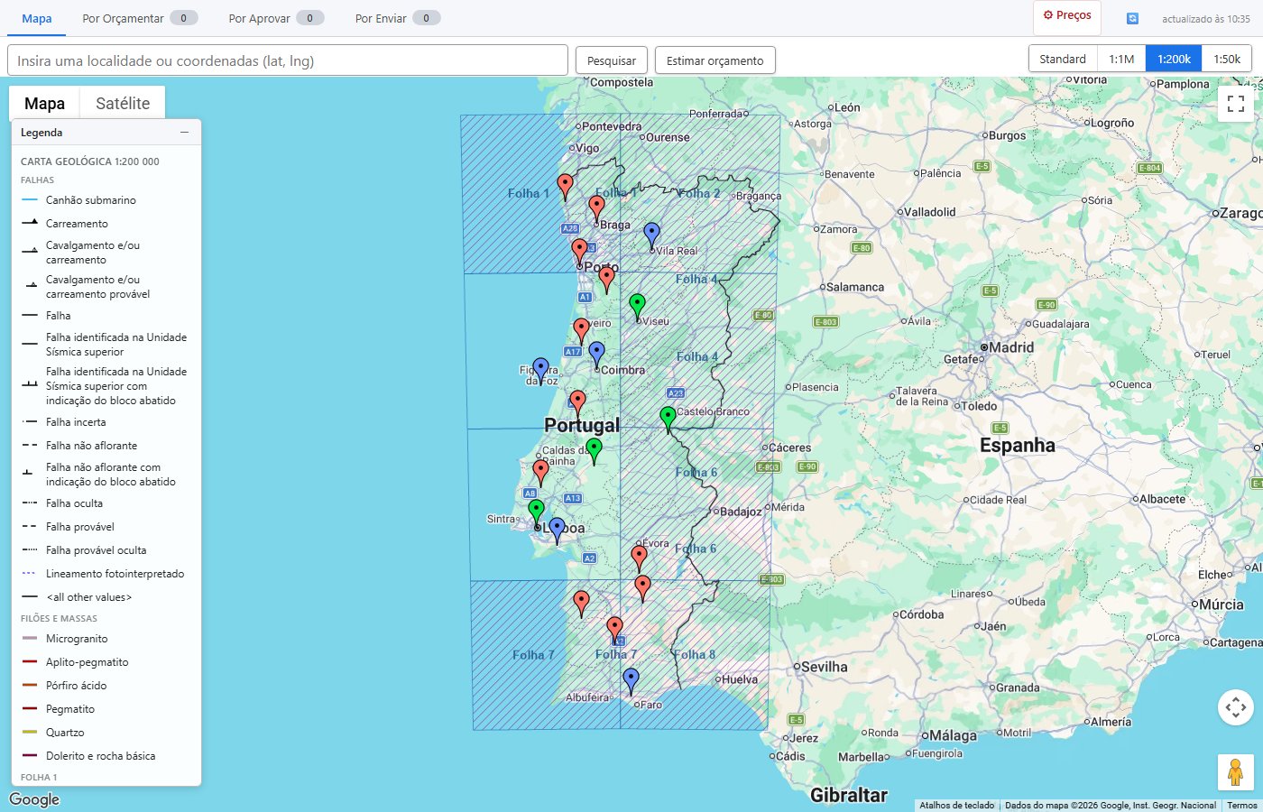Open the Por Enviar tab
1263x812 pixels.
pos(398,18)
